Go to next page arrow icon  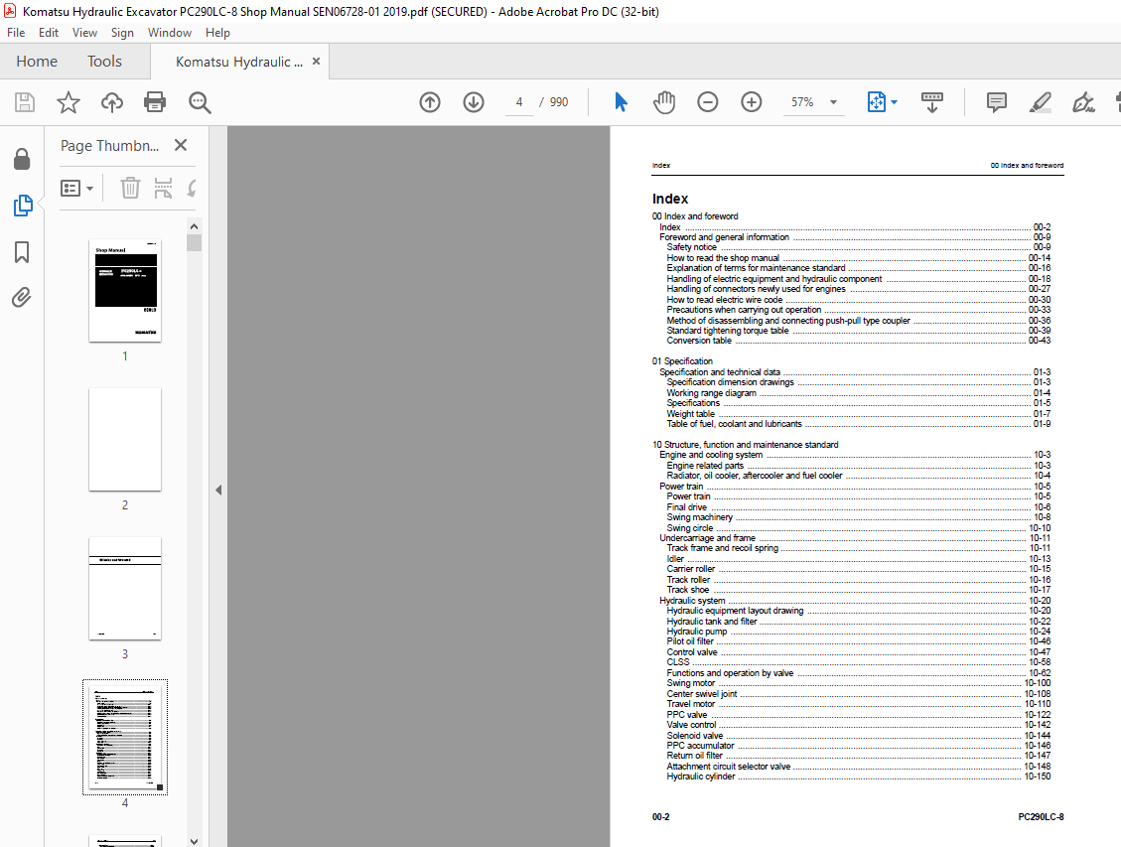(474, 102)
